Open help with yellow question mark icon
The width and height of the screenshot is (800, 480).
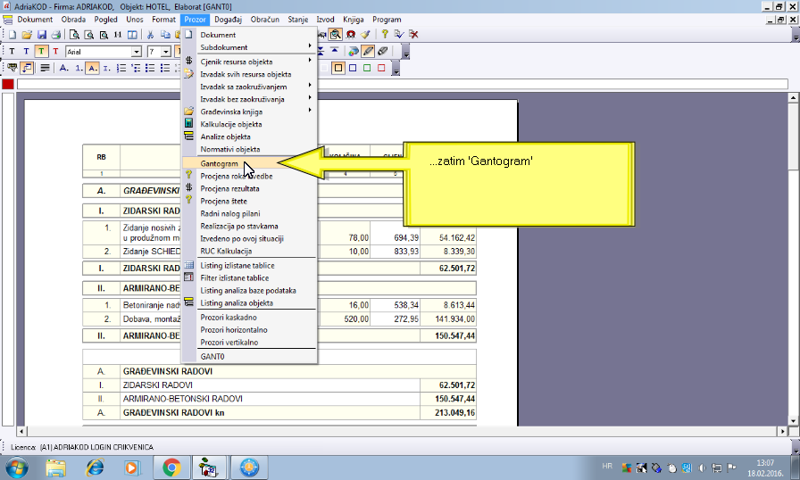click(x=385, y=35)
